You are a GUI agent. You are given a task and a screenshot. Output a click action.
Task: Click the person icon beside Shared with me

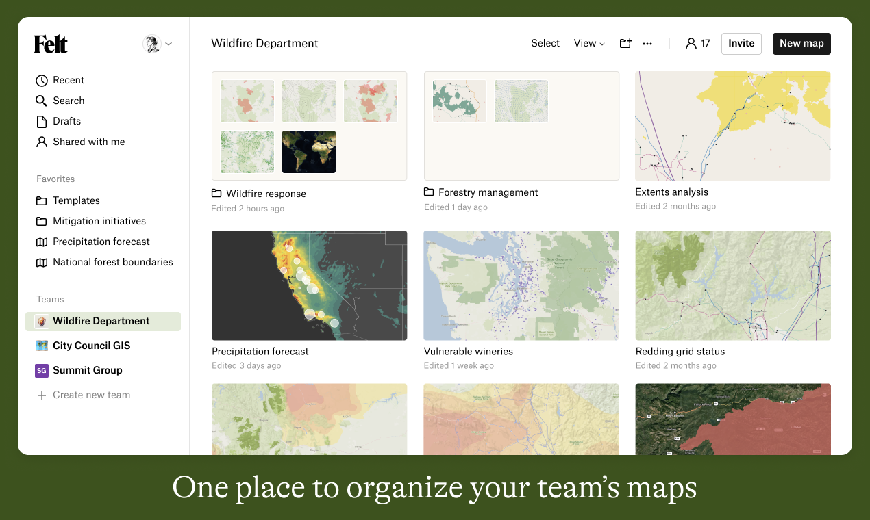tap(42, 142)
